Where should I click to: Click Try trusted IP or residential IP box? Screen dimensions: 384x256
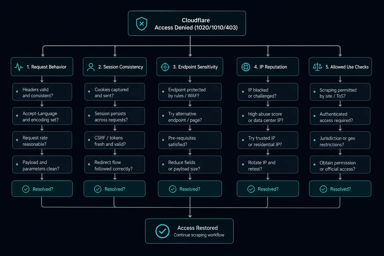[x=268, y=140]
